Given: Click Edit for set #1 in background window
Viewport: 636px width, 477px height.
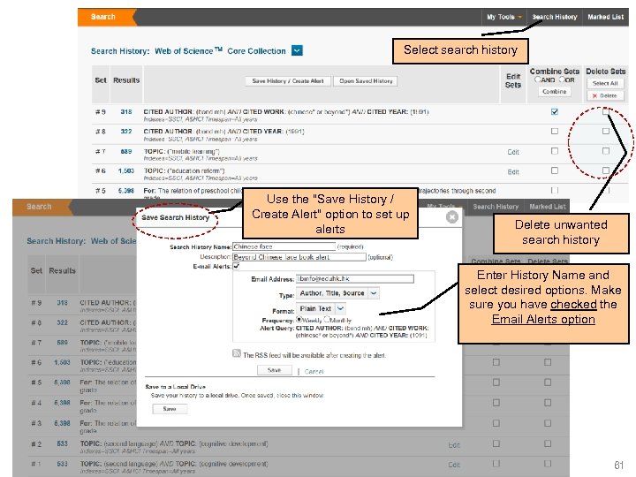Looking at the screenshot, I should 454,465.
